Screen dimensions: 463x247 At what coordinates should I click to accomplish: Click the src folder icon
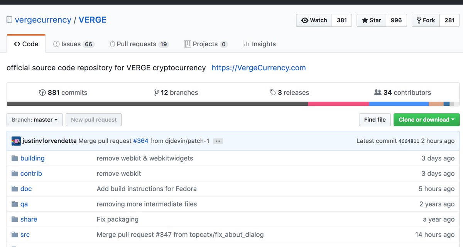[15, 235]
